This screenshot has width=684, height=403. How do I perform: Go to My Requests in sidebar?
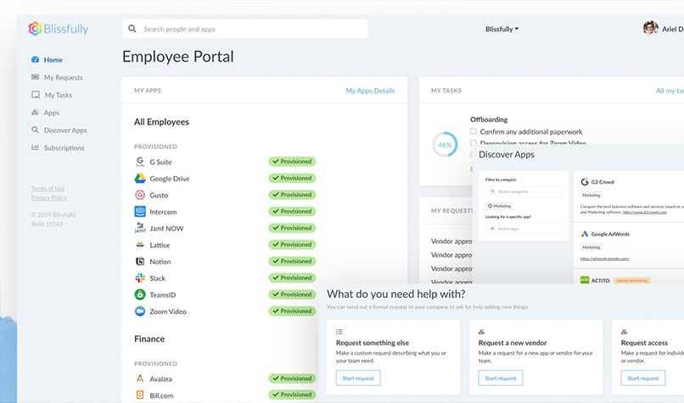click(63, 78)
